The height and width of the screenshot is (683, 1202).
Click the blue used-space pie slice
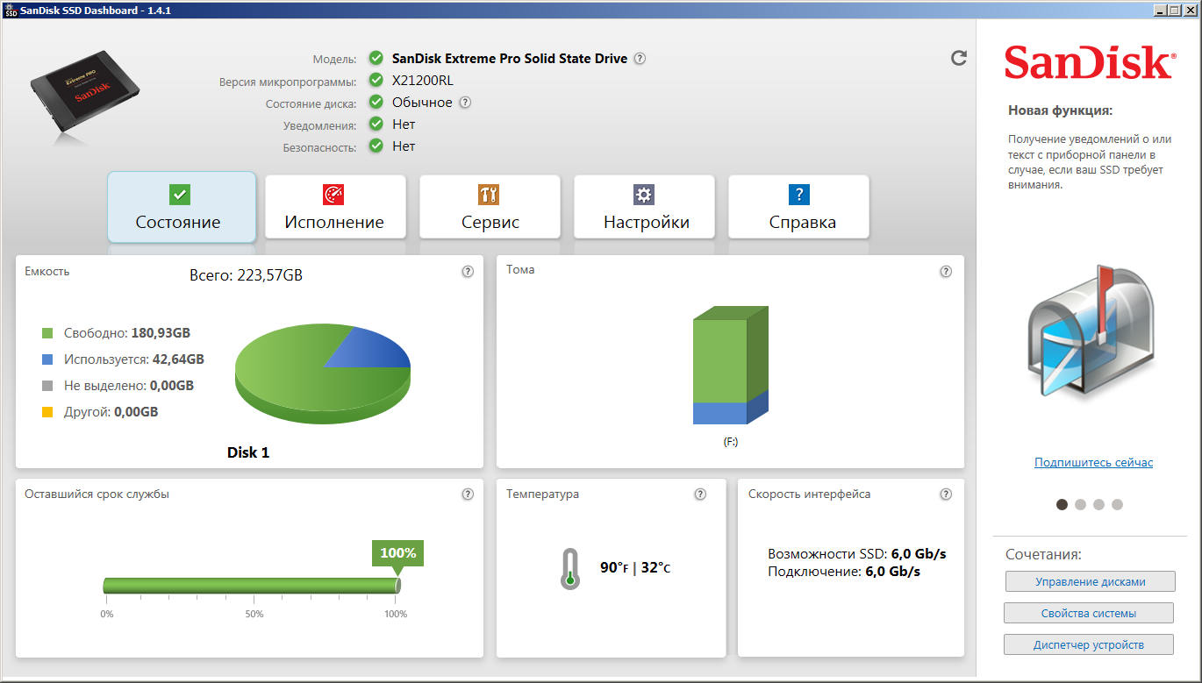click(x=373, y=350)
